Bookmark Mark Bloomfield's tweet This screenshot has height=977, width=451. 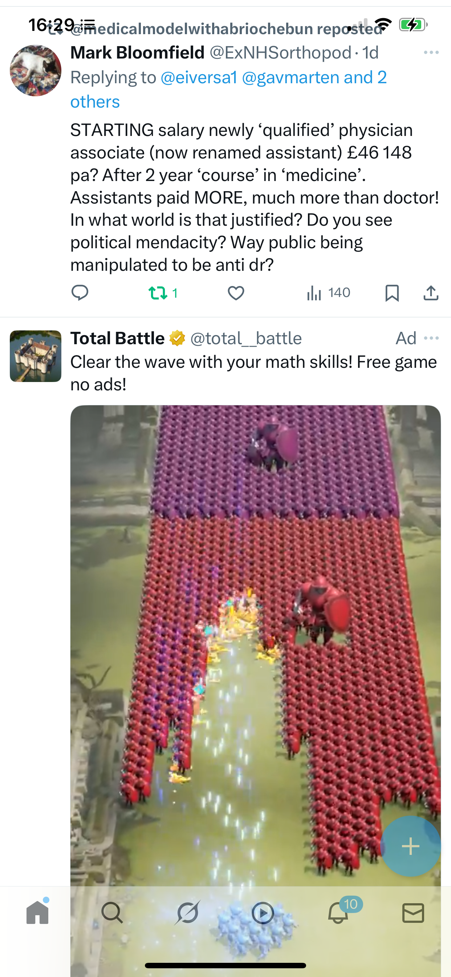392,293
